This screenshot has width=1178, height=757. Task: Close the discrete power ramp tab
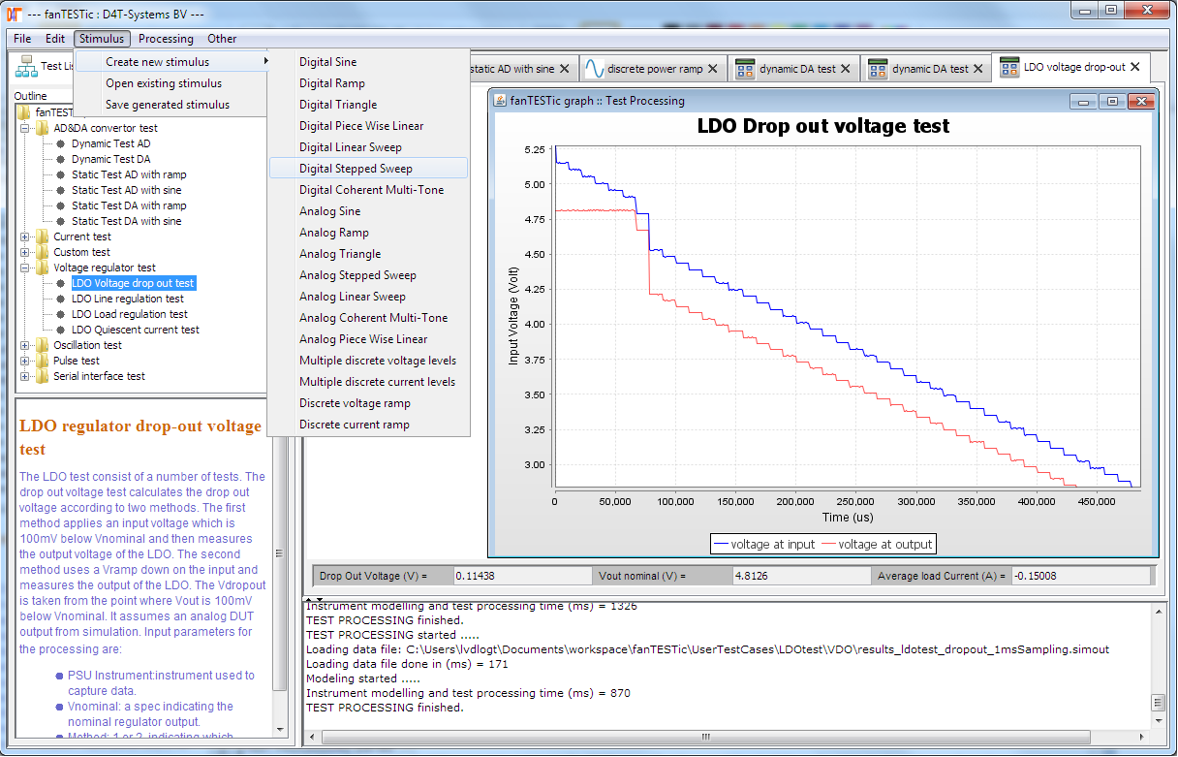pos(713,69)
